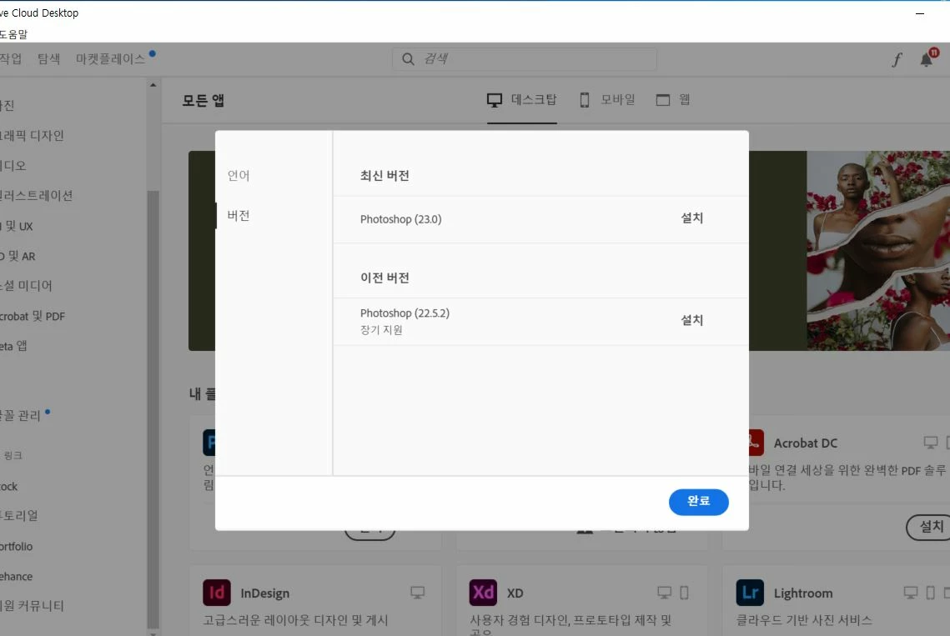Viewport: 950px width, 636px height.
Task: Select 및 UX category in sidebar
Action: coord(17,226)
